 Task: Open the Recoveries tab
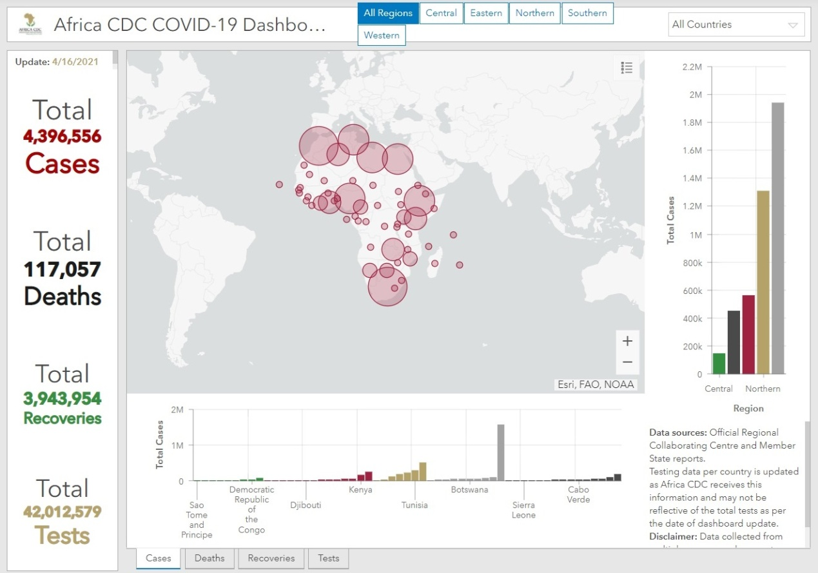point(271,558)
